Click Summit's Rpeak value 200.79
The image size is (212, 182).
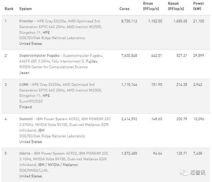tap(181, 119)
